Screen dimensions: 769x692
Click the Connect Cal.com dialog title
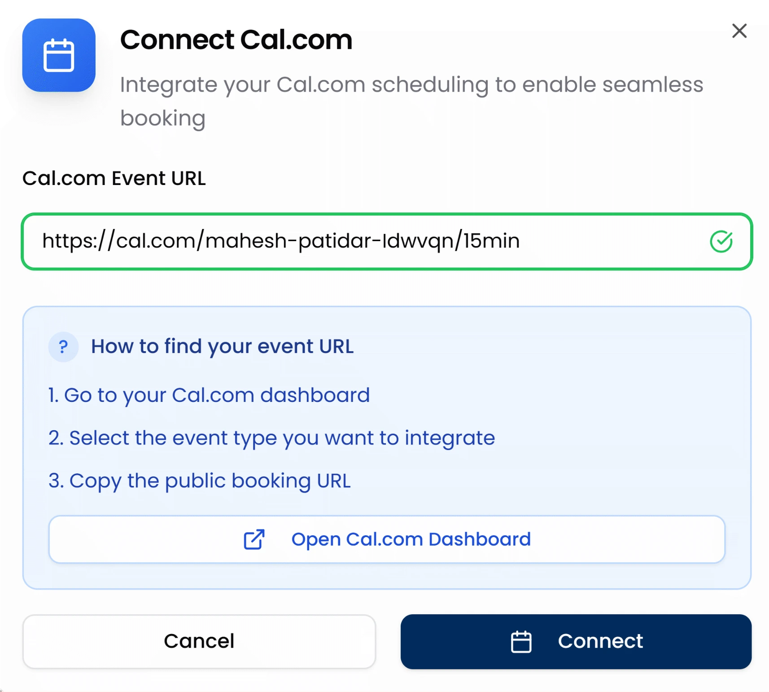(236, 40)
